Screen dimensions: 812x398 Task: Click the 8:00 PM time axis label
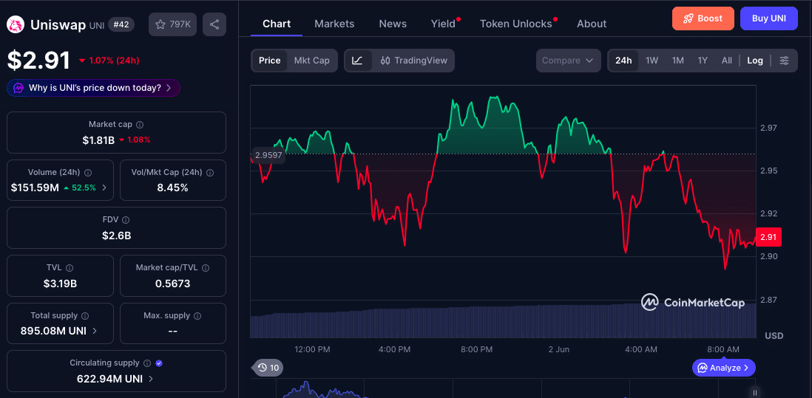(476, 349)
